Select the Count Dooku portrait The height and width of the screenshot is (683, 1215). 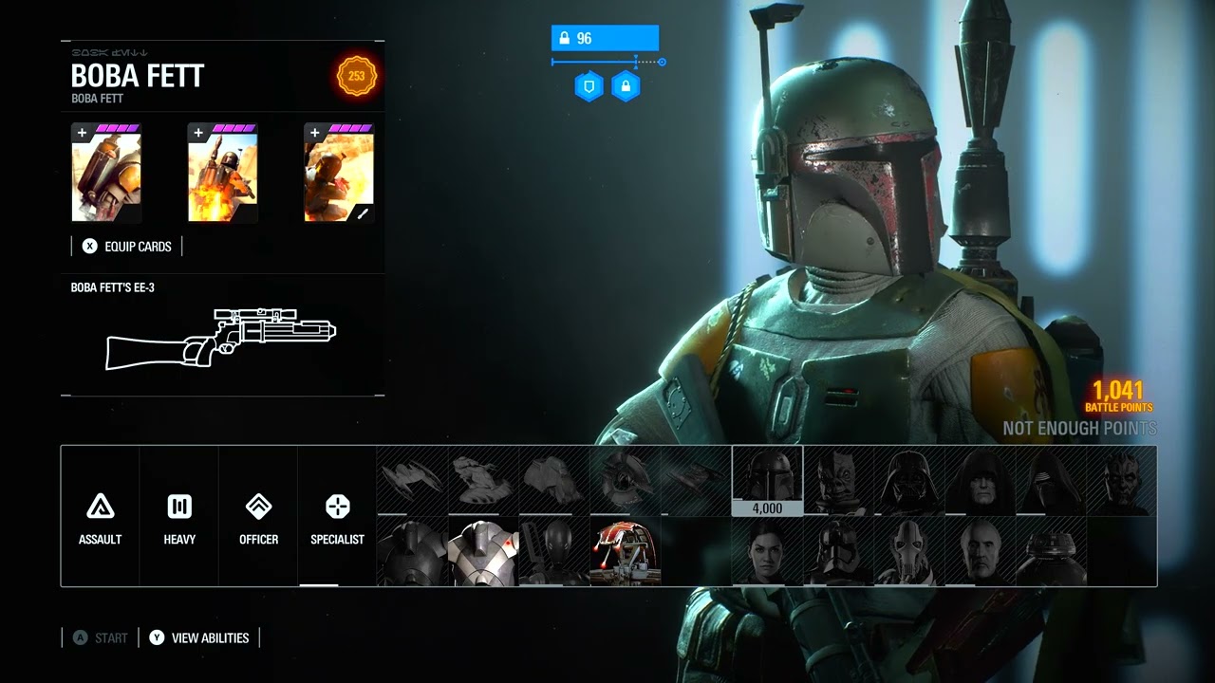(x=981, y=552)
